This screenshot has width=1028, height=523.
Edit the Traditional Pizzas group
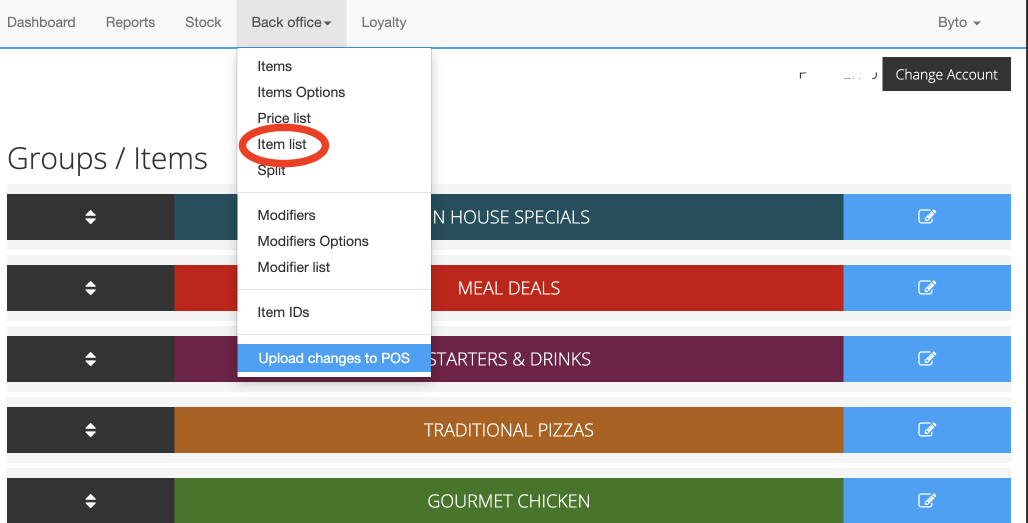[926, 430]
